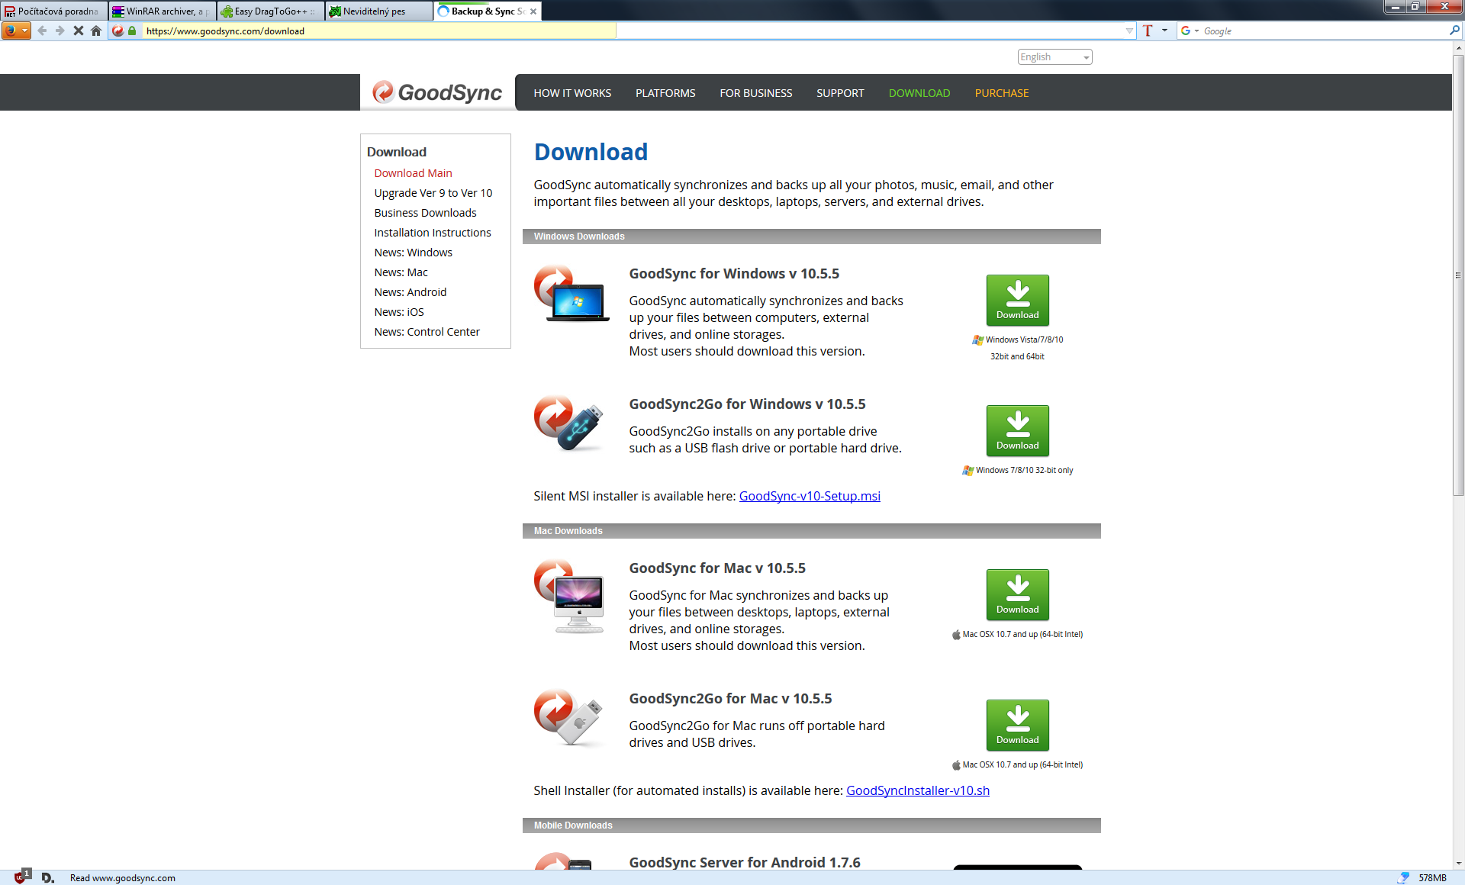
Task: Click the GoodSync logo
Action: 437,93
